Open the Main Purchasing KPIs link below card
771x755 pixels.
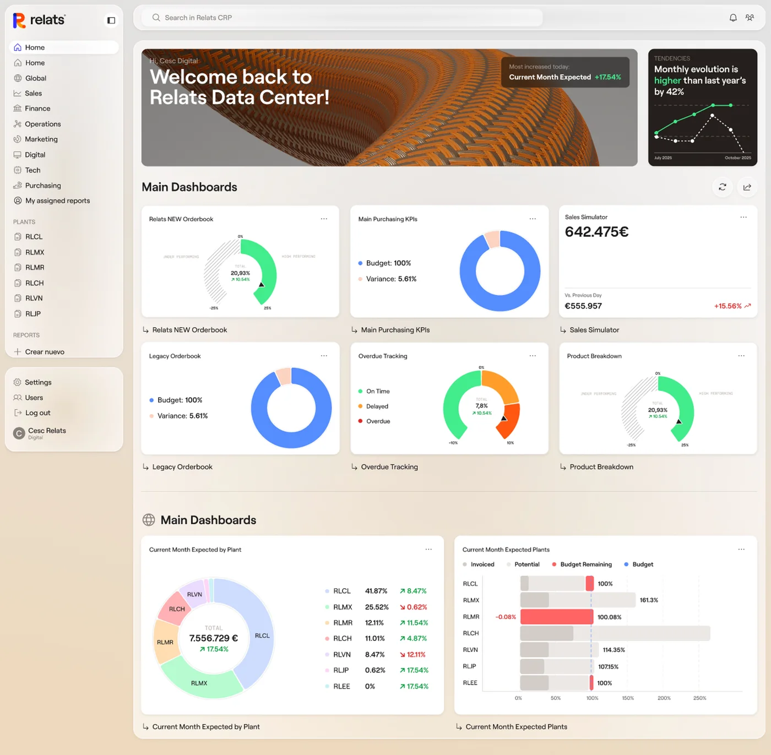tap(395, 330)
